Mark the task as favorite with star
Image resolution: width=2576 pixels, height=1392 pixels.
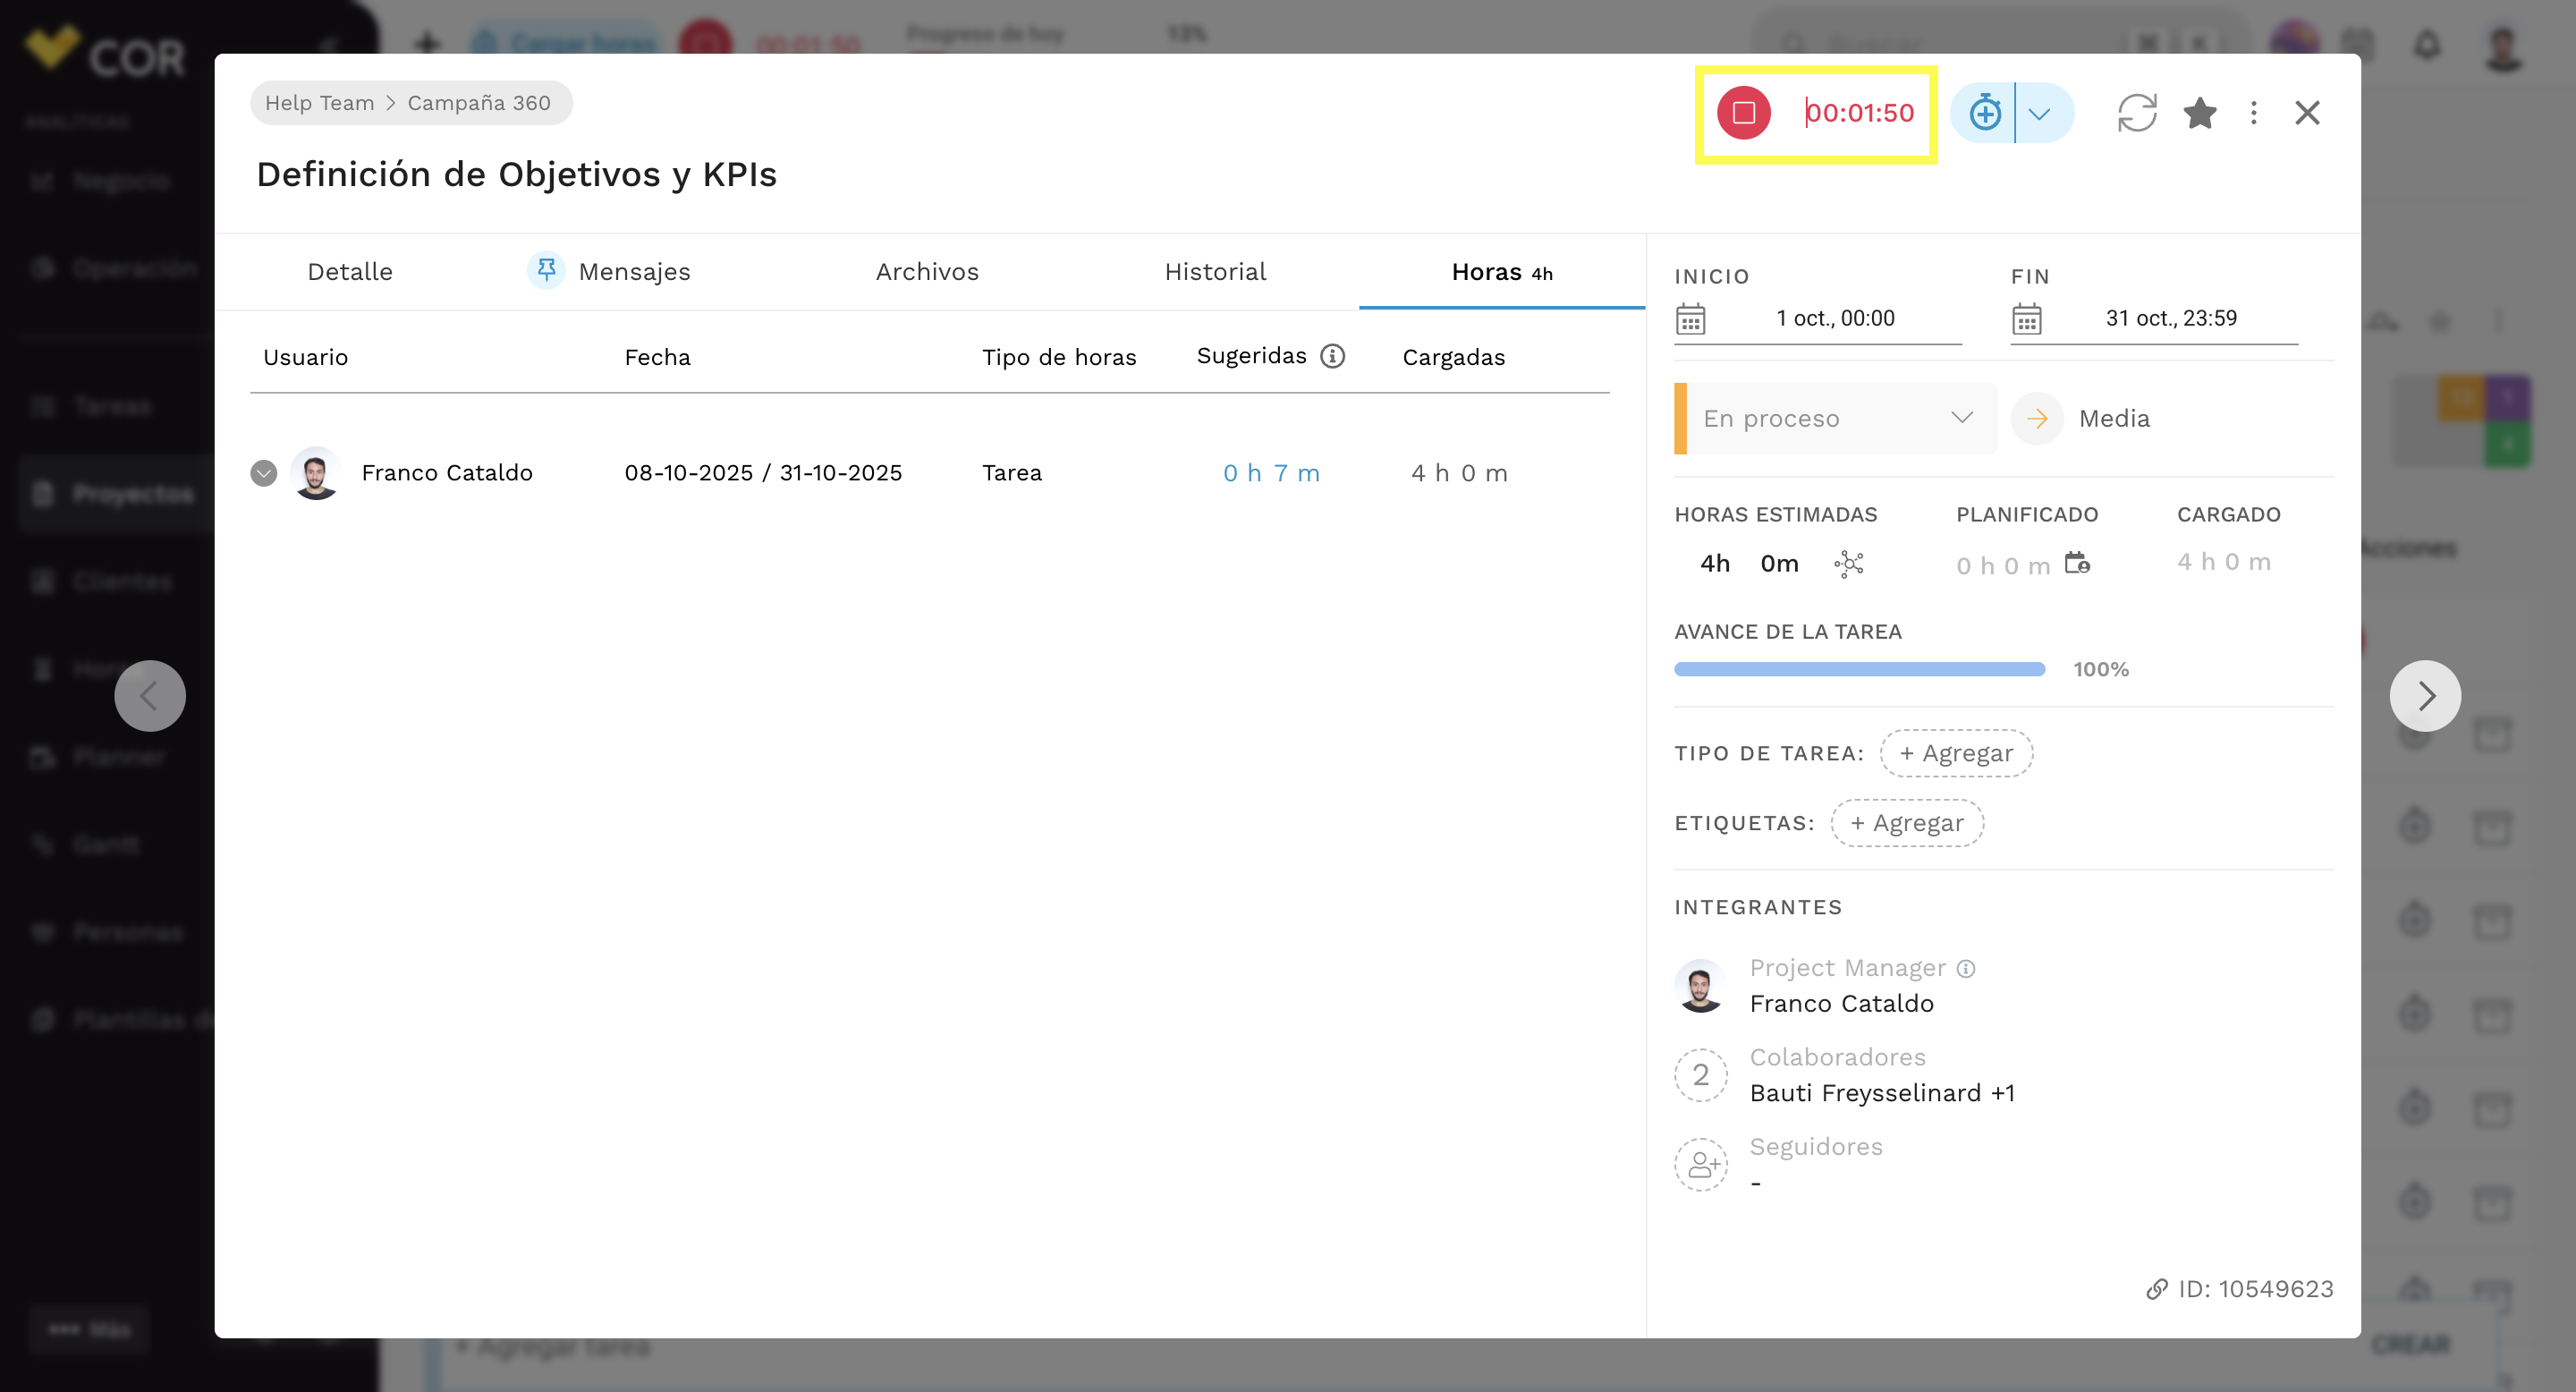tap(2199, 113)
